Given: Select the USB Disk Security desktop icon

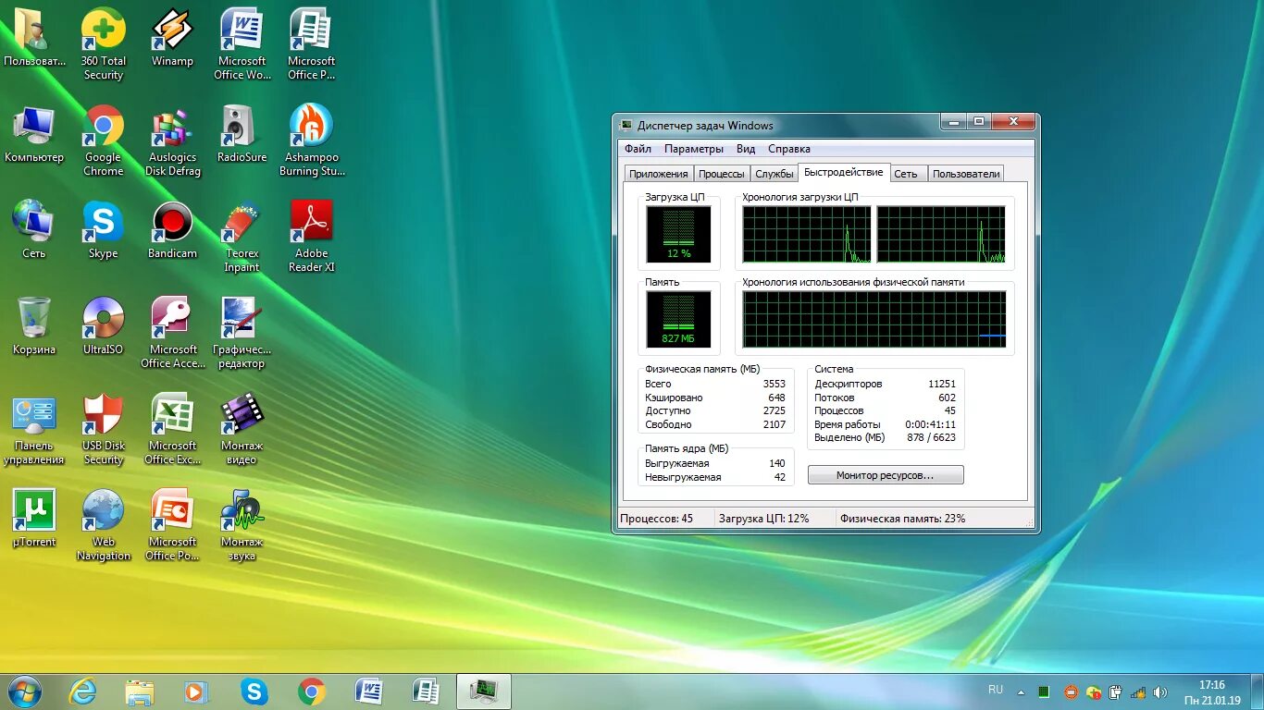Looking at the screenshot, I should click(x=104, y=429).
